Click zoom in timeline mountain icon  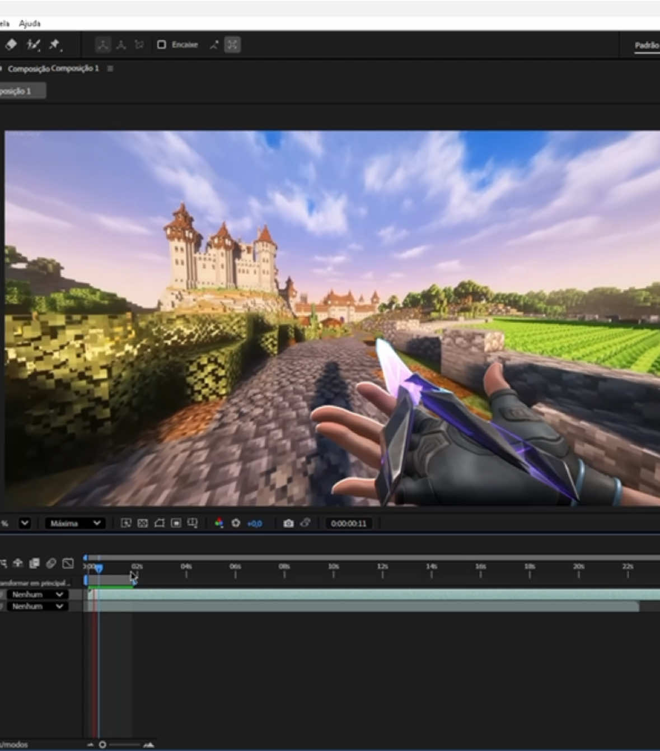pos(148,745)
